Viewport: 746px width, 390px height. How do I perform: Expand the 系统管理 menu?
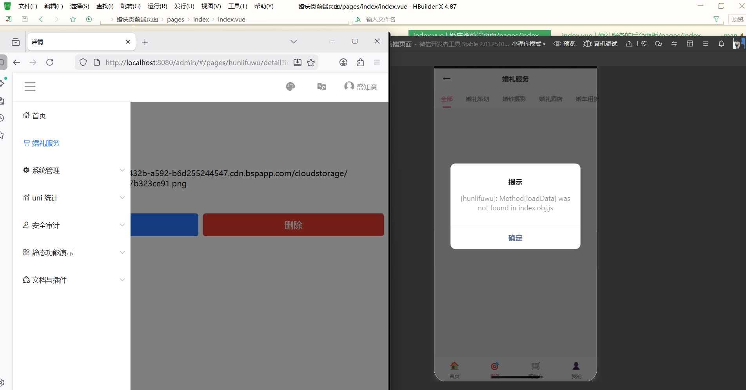pyautogui.click(x=71, y=170)
